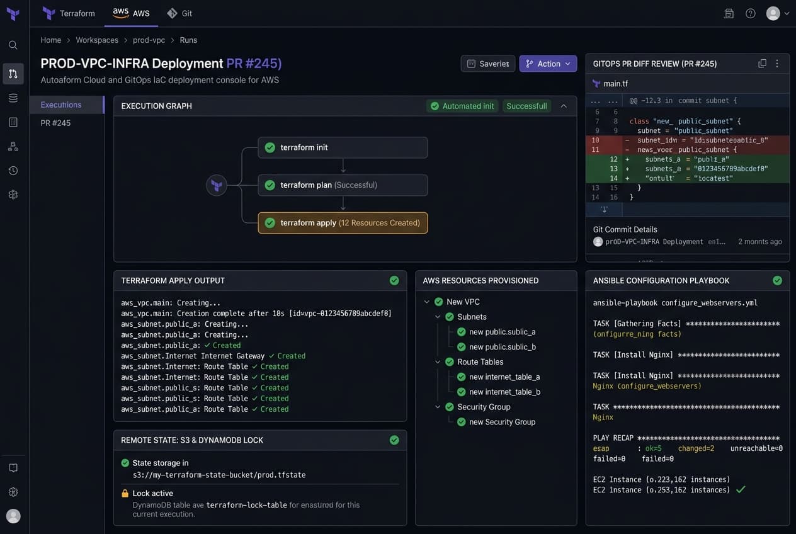Open the account menu chevron next to avatar
The image size is (796, 534).
point(787,13)
